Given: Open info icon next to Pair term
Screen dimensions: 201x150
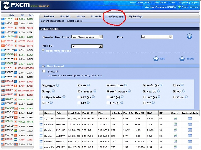Looking at the screenshot, I should [x=88, y=85].
